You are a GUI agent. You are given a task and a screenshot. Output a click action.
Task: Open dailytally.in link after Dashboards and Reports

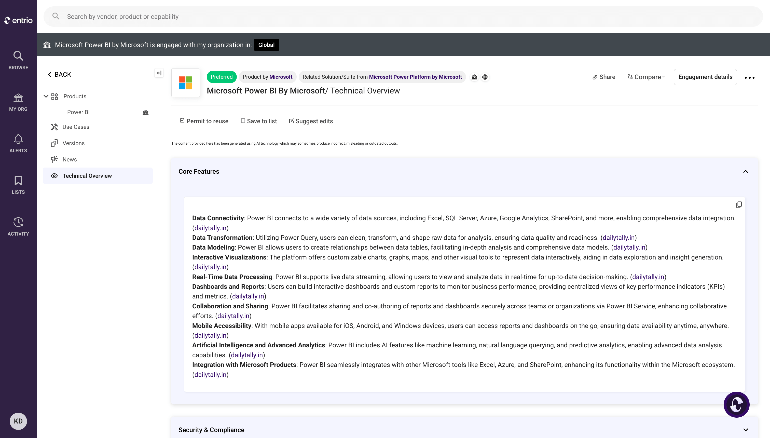tap(248, 296)
